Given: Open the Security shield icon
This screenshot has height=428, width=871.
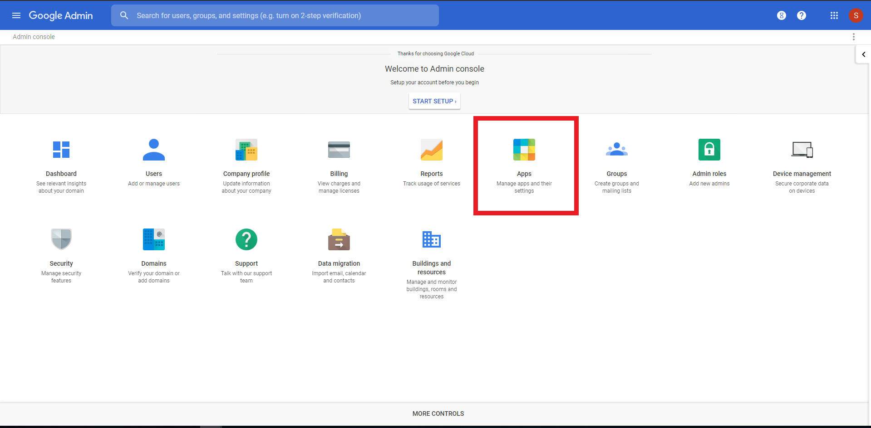Looking at the screenshot, I should [x=61, y=239].
